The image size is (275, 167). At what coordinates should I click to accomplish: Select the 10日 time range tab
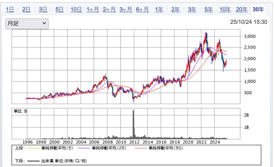pos(76,9)
